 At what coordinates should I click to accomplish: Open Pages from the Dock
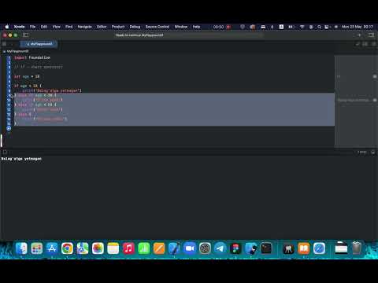pyautogui.click(x=159, y=248)
